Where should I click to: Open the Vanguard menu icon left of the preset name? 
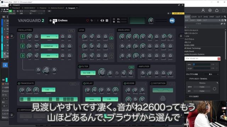[x=50, y=20]
